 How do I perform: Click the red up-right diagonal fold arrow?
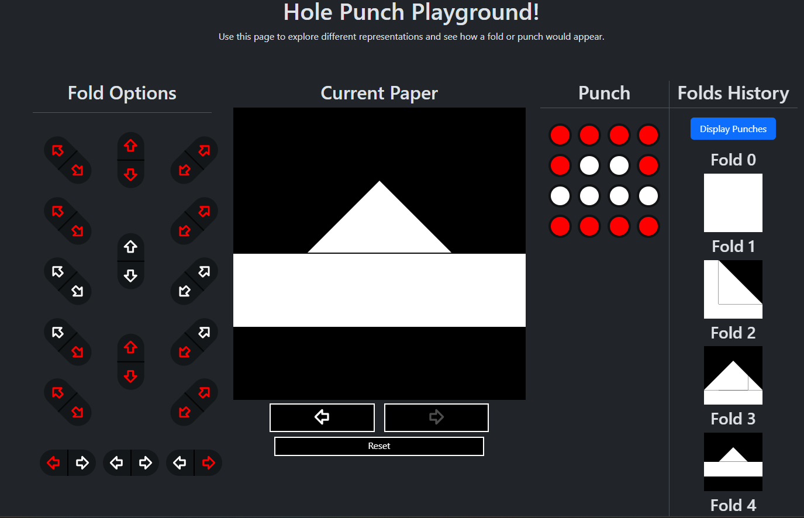coord(203,150)
